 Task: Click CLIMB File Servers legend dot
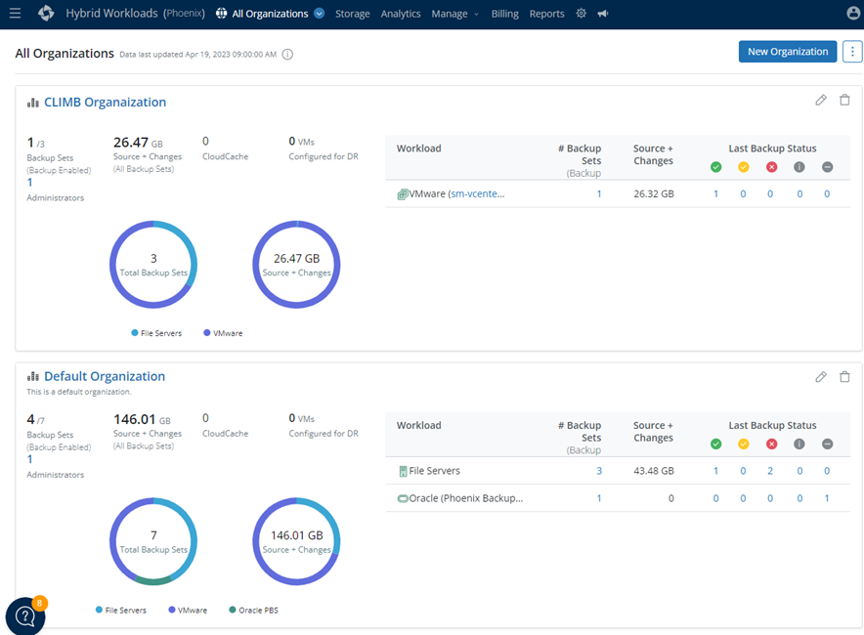tap(135, 333)
